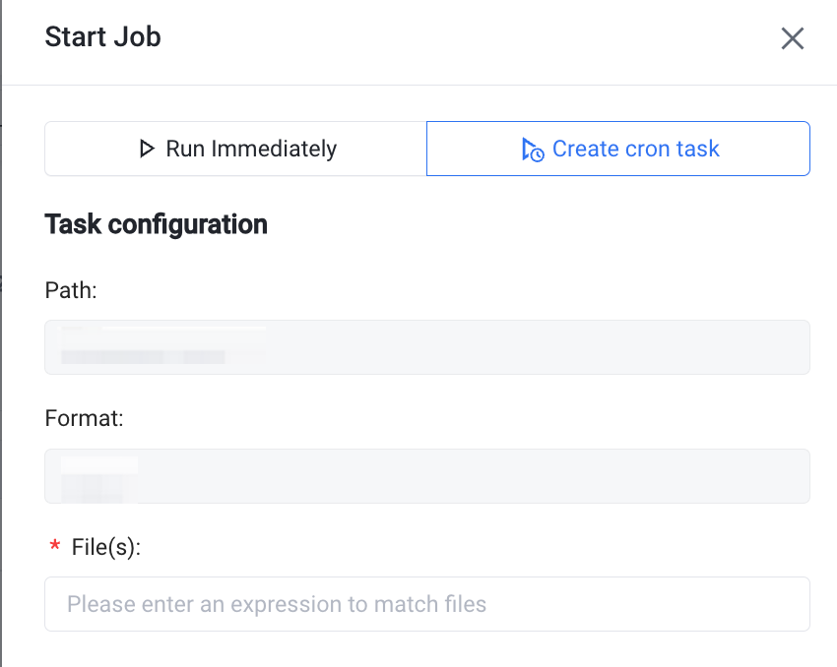The image size is (837, 667).
Task: Select the Create cron task option
Action: click(617, 149)
